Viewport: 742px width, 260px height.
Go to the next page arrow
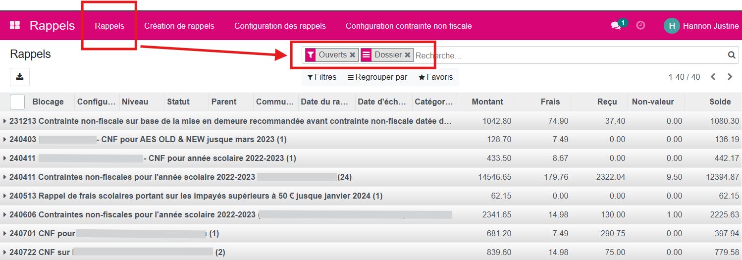(730, 77)
